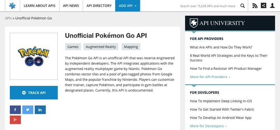This screenshot has width=280, height=130.
Task: Open Android Wear App how-to article
Action: click(220, 118)
